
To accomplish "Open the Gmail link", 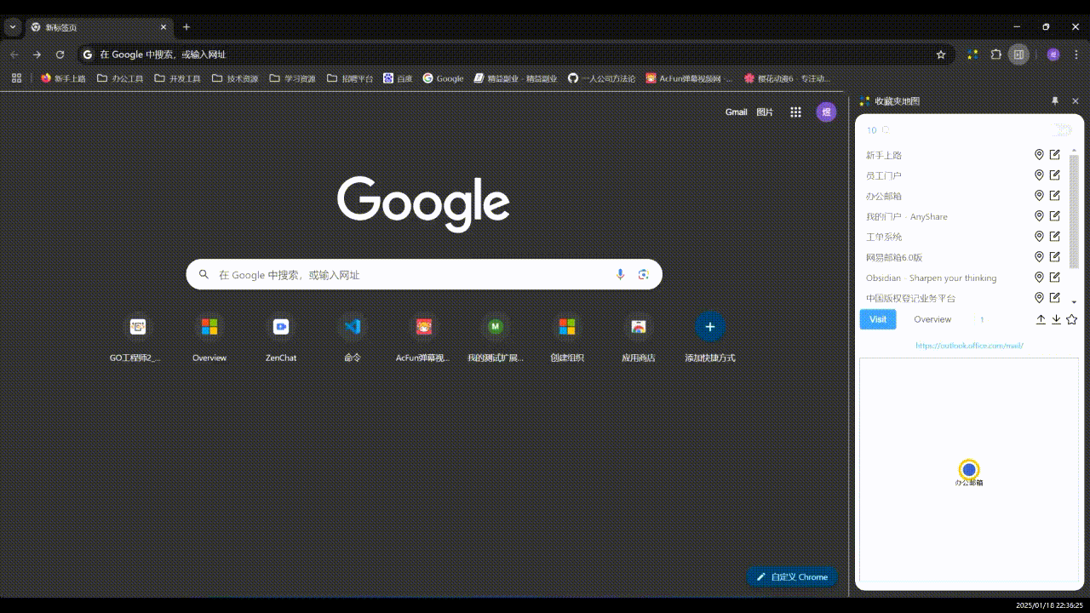I will (x=736, y=112).
